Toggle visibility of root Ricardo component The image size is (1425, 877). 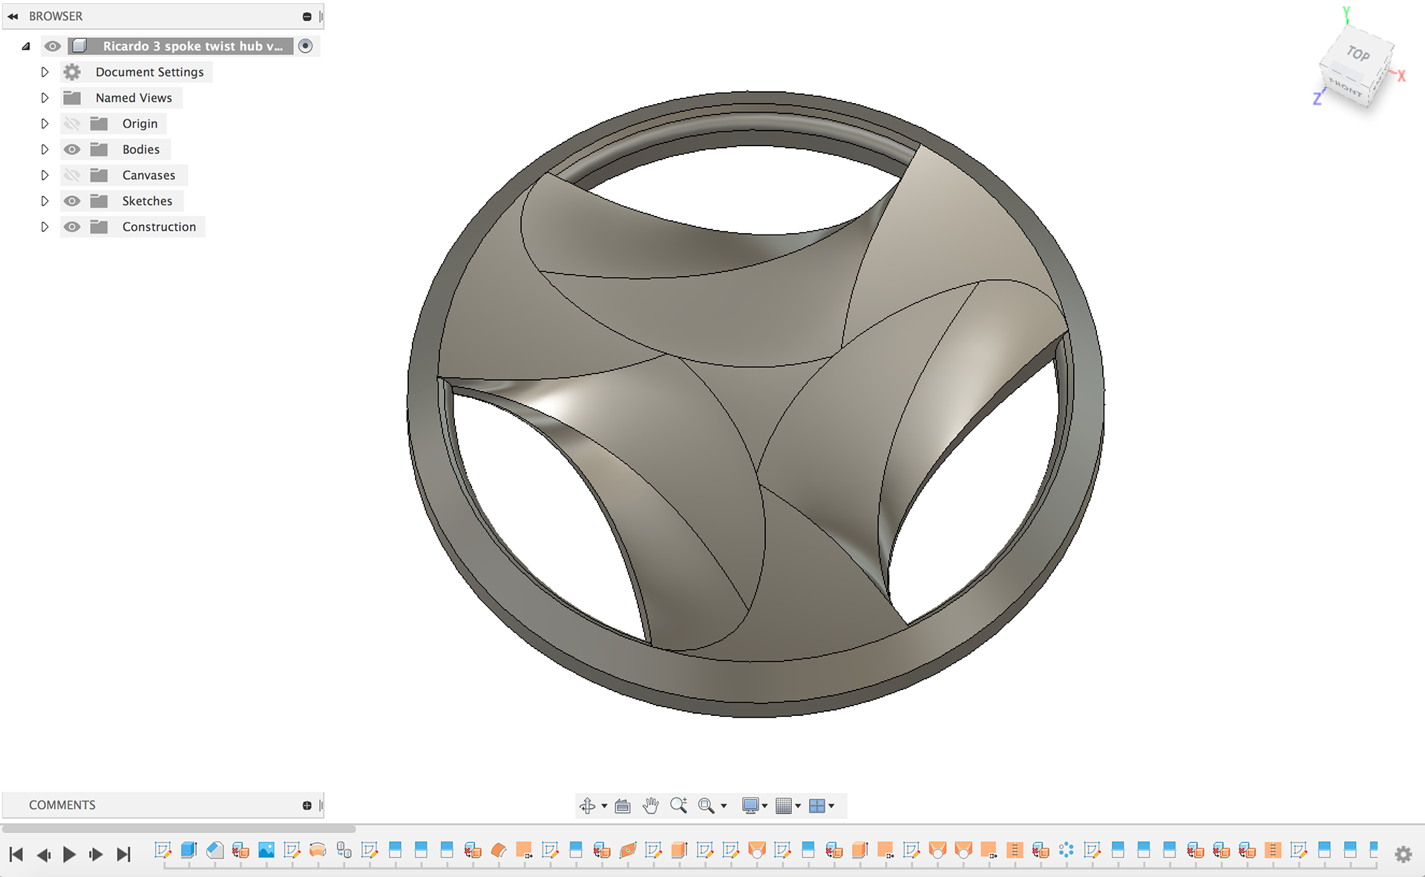tap(52, 46)
